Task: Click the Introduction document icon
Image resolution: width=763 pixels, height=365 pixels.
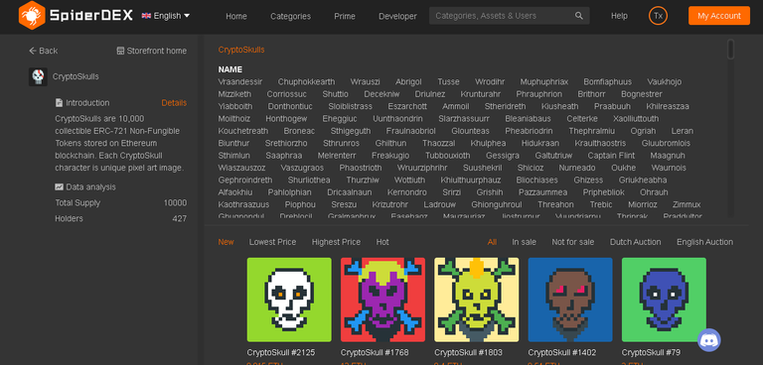Action: coord(59,103)
